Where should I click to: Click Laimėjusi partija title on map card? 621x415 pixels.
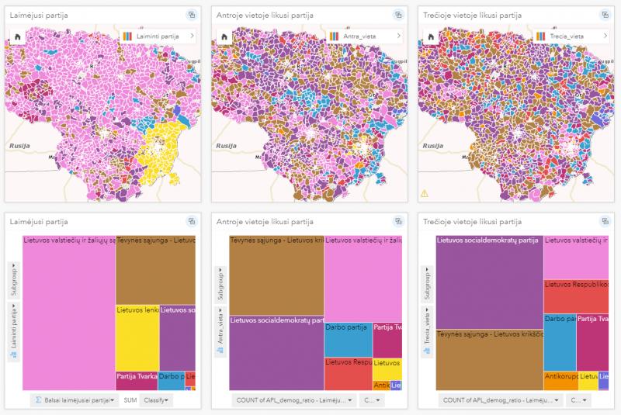[39, 16]
